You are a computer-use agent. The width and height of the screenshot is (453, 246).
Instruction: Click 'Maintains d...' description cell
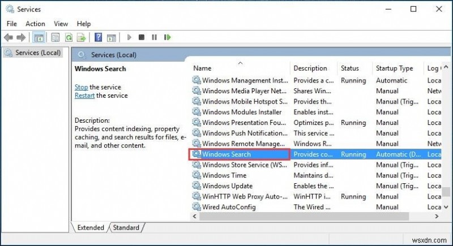(x=313, y=175)
